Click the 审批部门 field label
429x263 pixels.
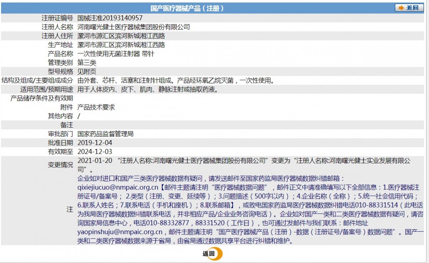[x=60, y=134]
